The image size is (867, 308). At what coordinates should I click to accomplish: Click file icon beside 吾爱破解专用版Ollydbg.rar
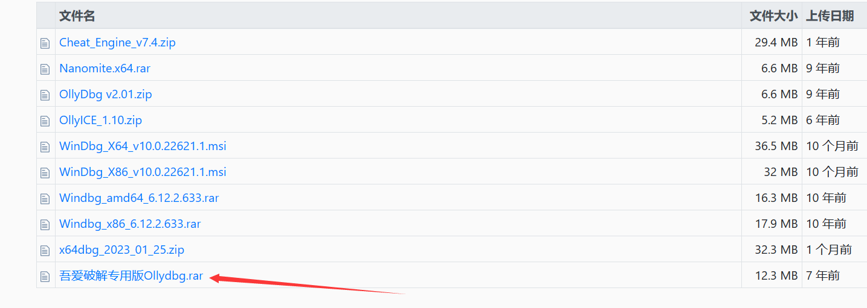pyautogui.click(x=45, y=277)
